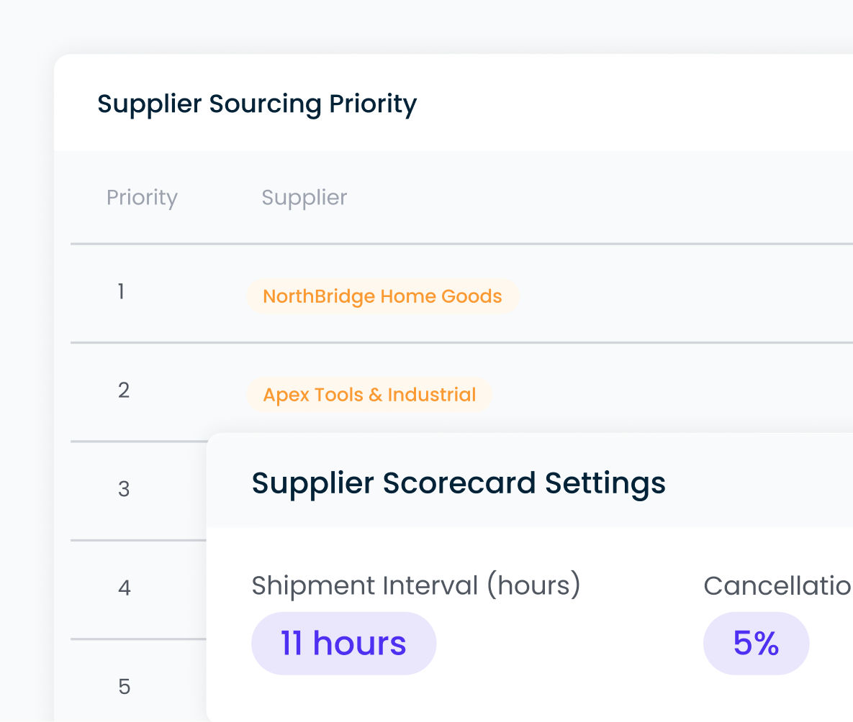Select priority number 5 in the table

pyautogui.click(x=124, y=687)
